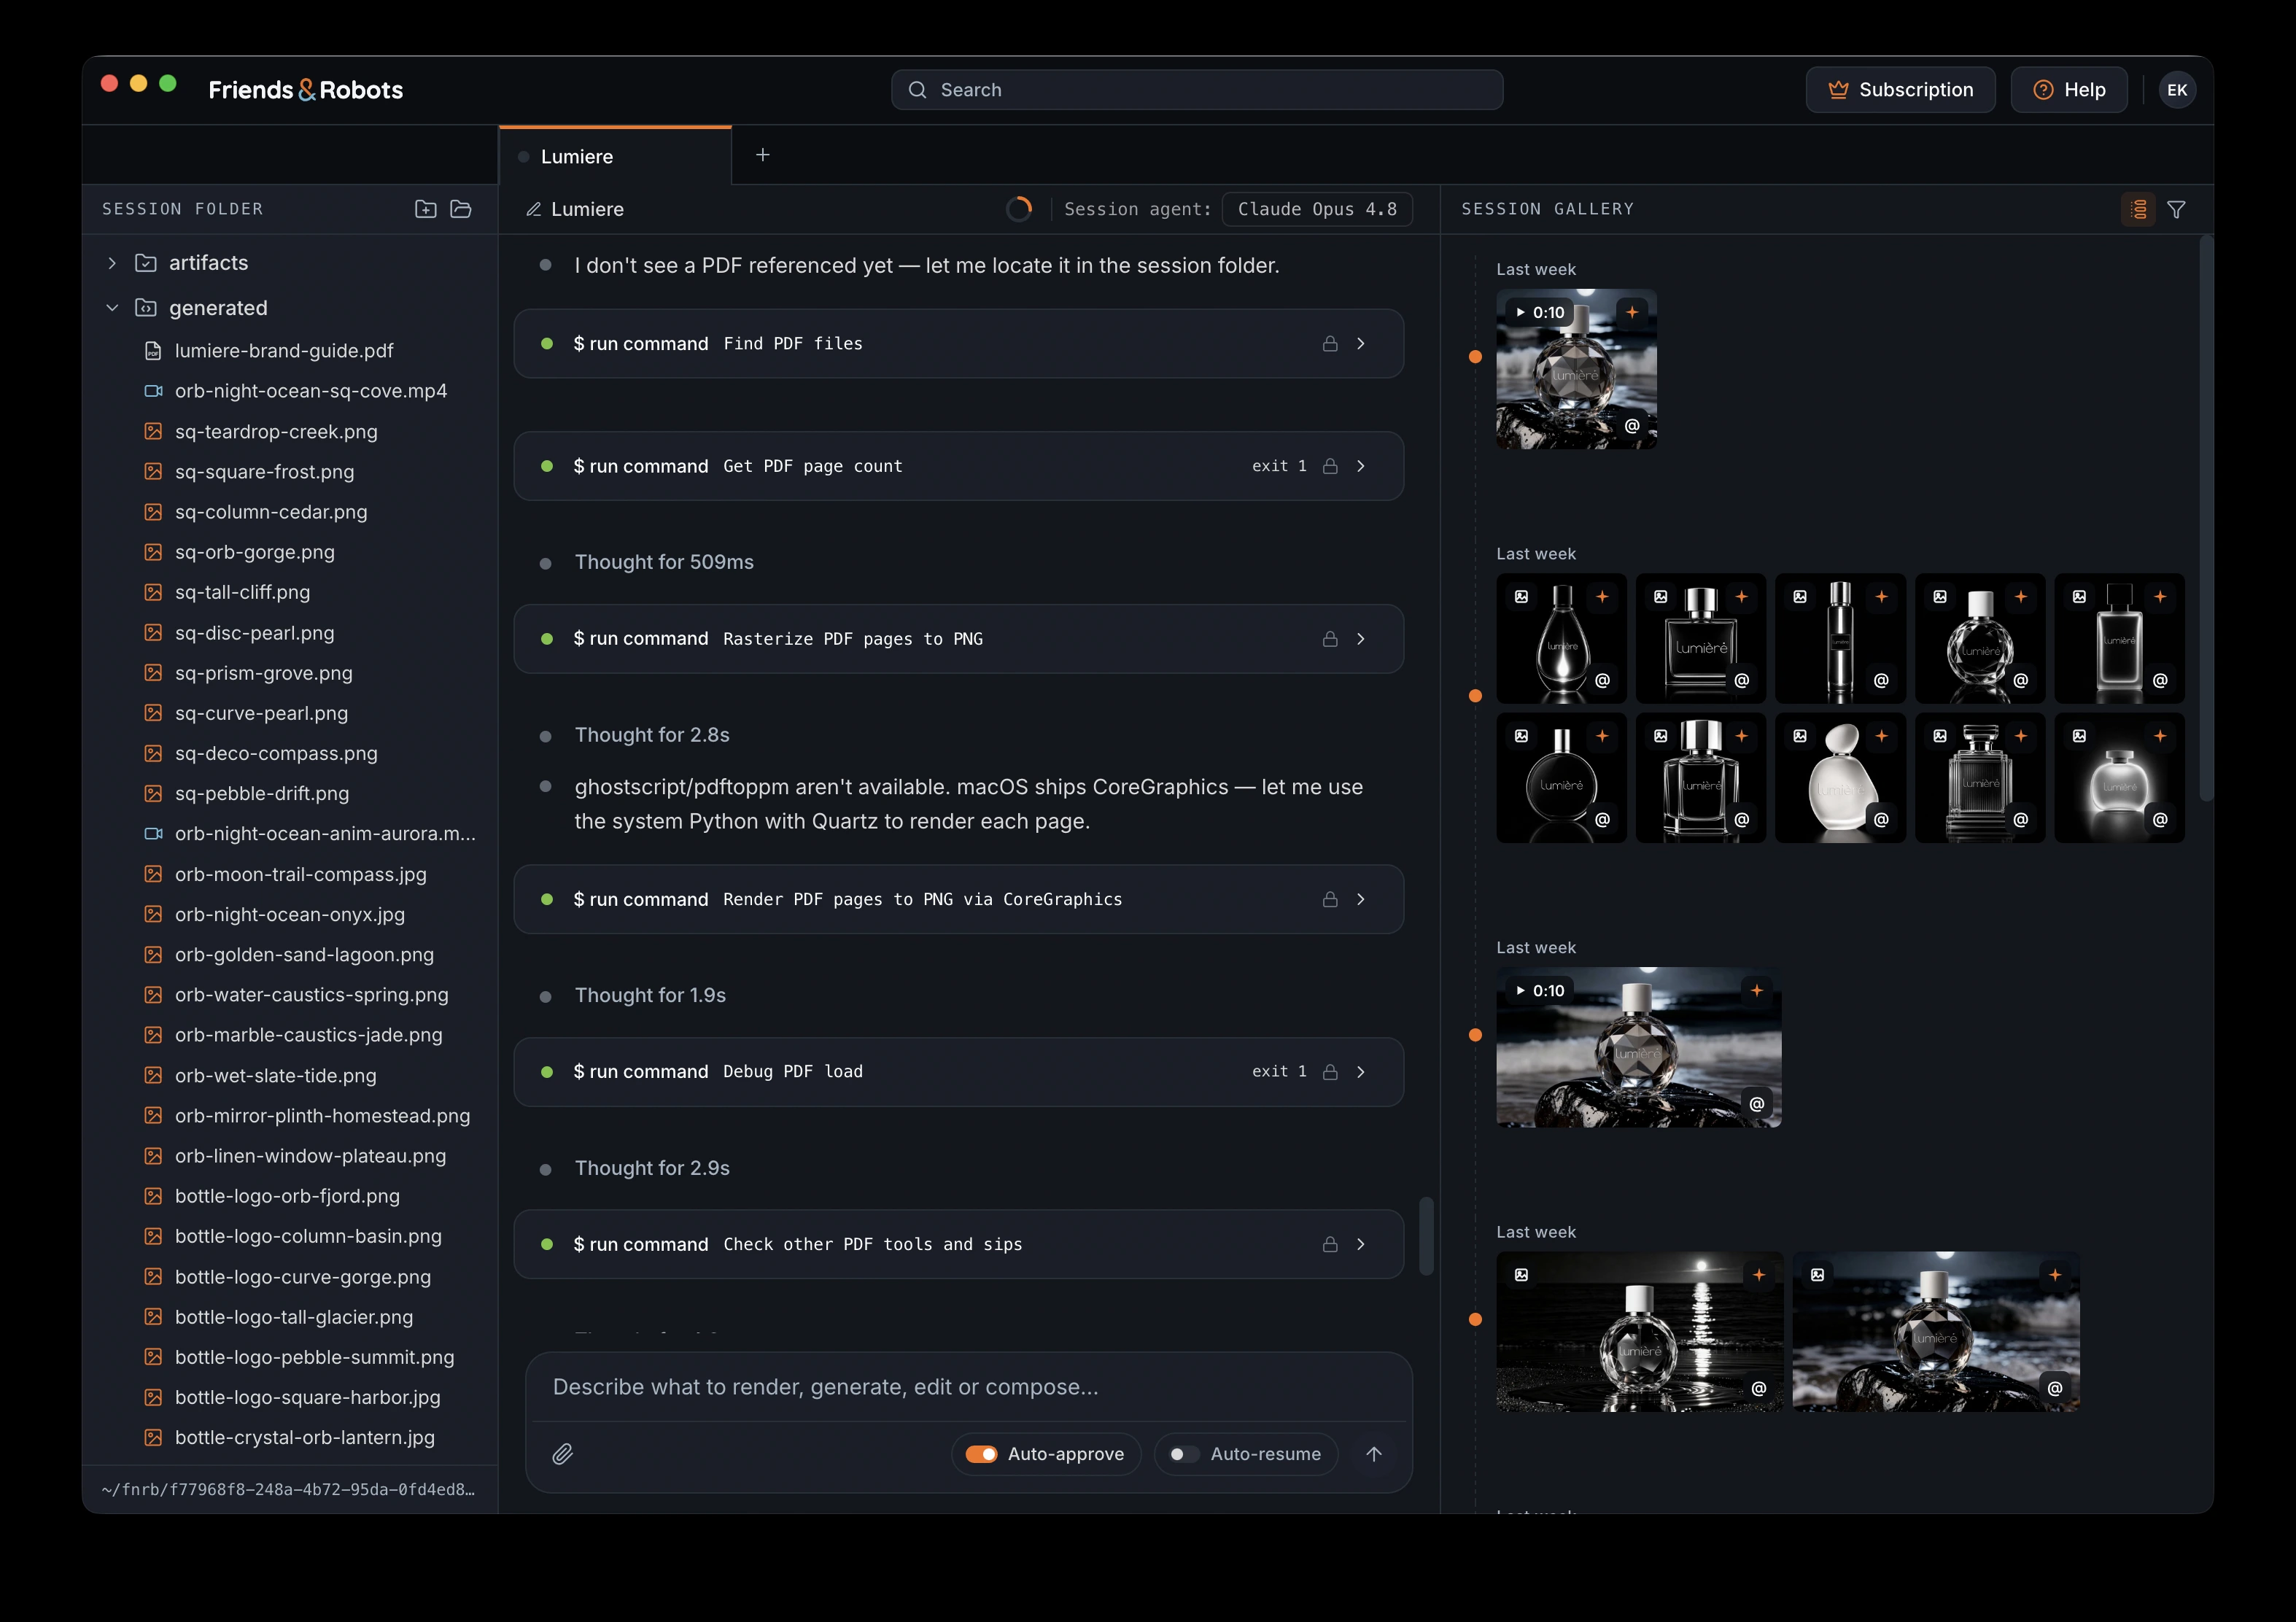The height and width of the screenshot is (1622, 2296).
Task: Click the ~/fnrb session path at bottom
Action: coord(288,1489)
